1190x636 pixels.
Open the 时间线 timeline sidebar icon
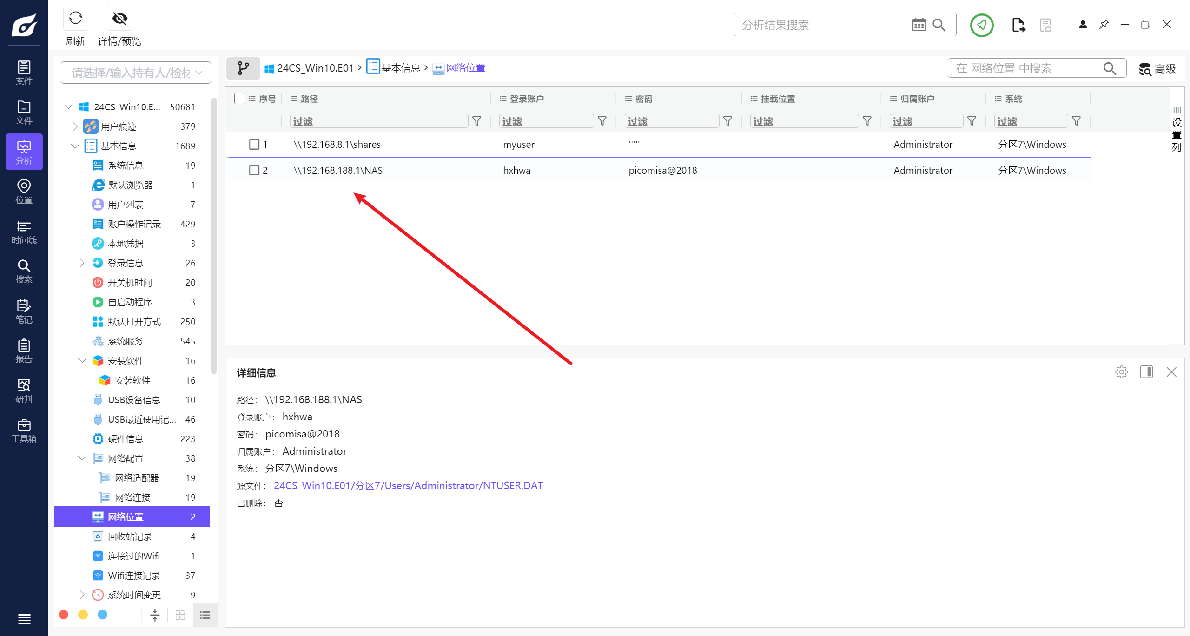(x=24, y=232)
